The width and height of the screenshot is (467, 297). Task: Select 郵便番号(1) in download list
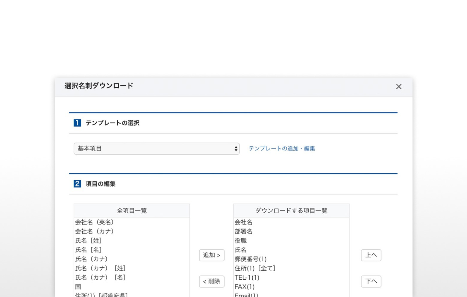(291, 259)
